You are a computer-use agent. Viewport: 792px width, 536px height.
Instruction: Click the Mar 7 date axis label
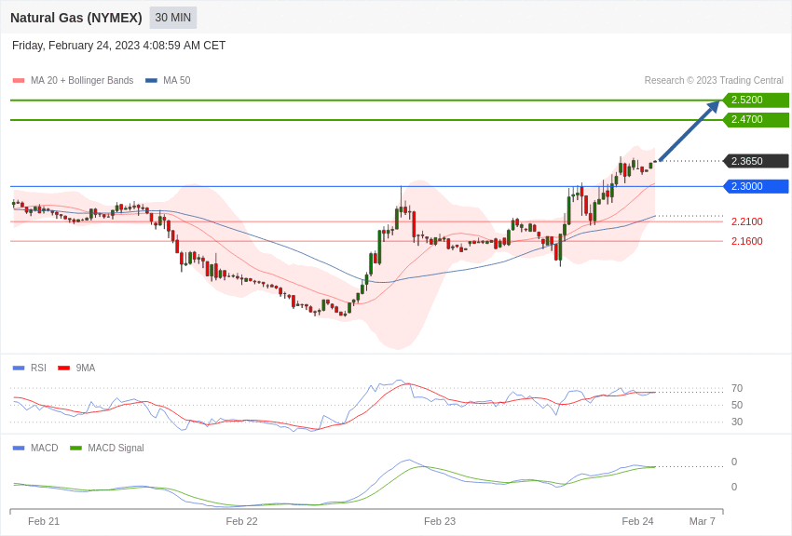[x=703, y=521]
